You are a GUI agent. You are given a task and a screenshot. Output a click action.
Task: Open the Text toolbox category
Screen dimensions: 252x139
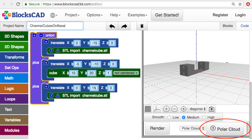pos(14,110)
